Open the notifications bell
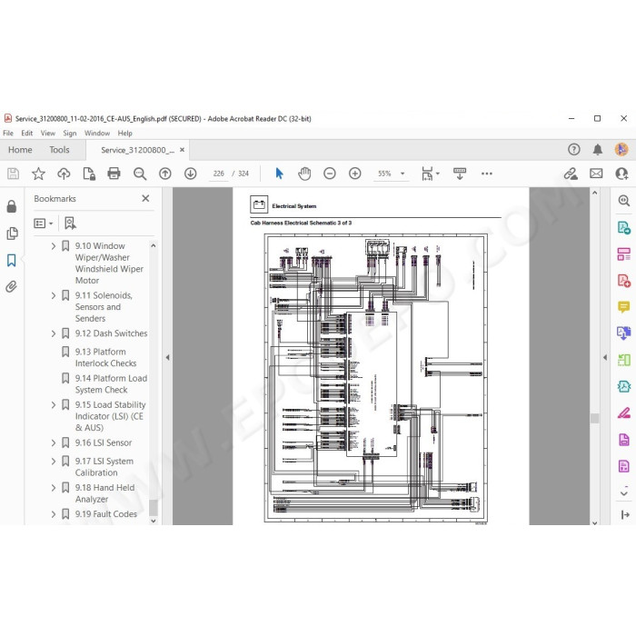 coord(598,150)
